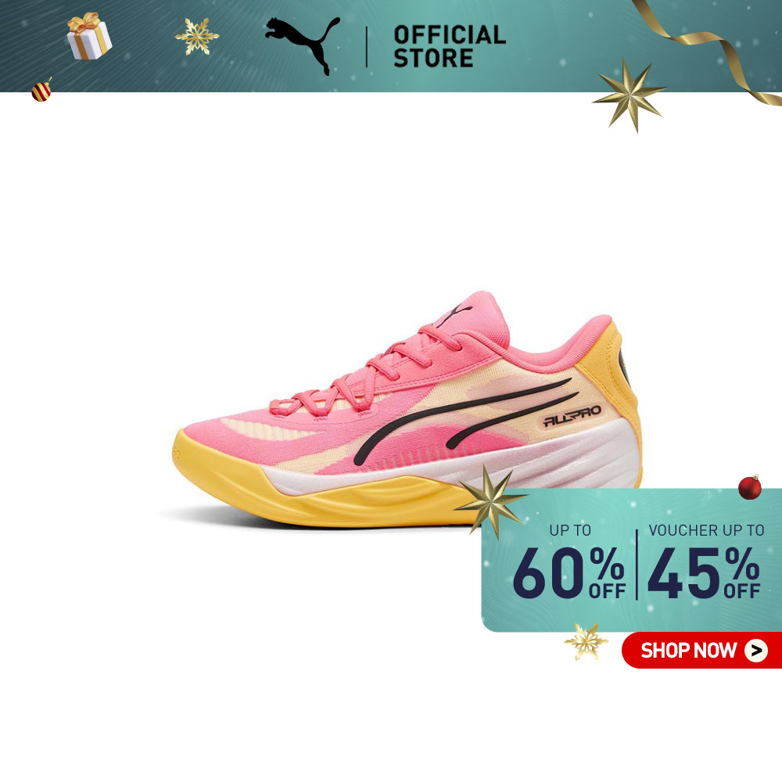Click the gold snowflake in the header
Image resolution: width=782 pixels, height=782 pixels.
[196, 36]
